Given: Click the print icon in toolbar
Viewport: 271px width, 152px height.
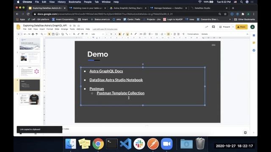Looking at the screenshot, I should pyautogui.click(x=33, y=34).
